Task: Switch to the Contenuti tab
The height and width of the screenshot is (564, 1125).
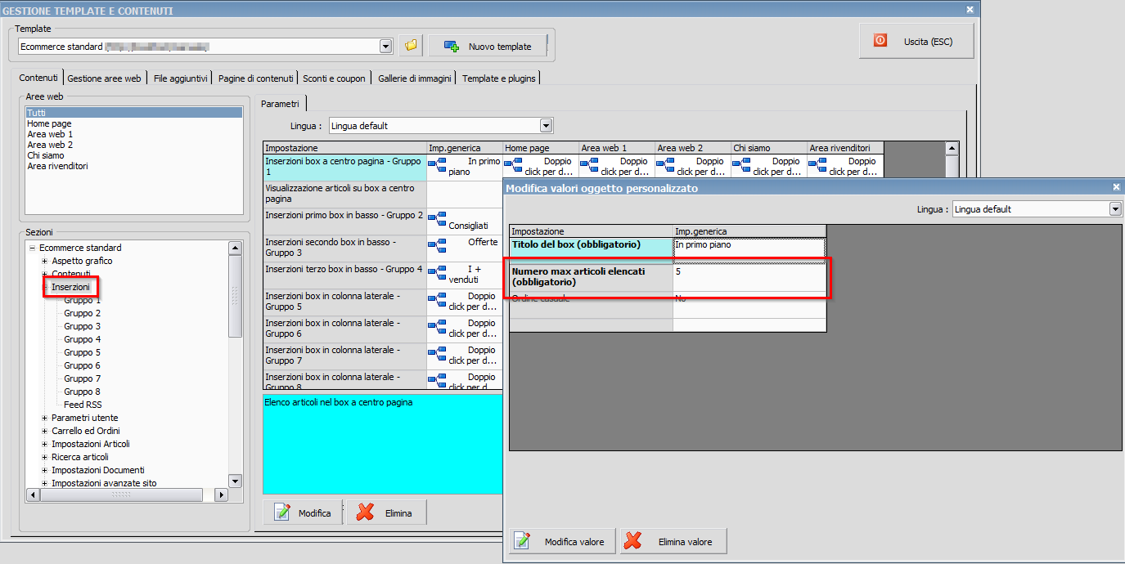Action: pyautogui.click(x=38, y=78)
